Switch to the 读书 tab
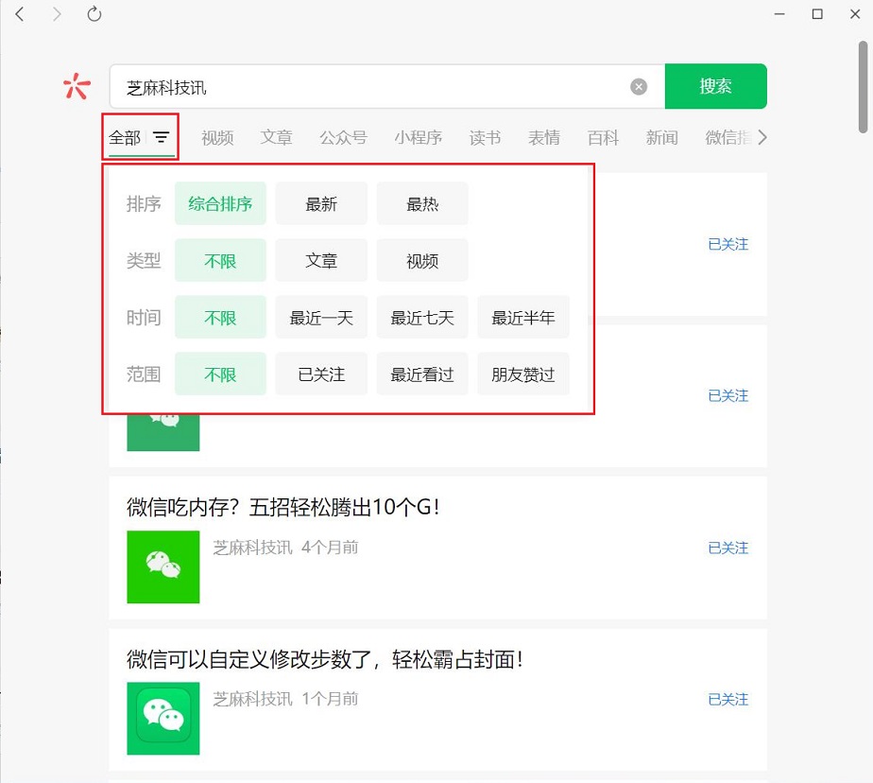The image size is (873, 783). pos(485,137)
